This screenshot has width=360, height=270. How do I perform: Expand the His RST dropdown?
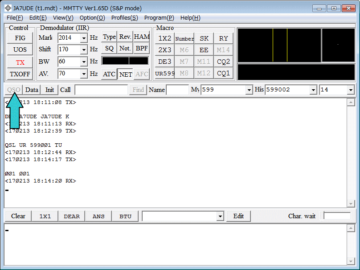point(313,90)
